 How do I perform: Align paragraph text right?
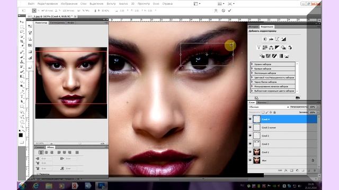coord(52,153)
